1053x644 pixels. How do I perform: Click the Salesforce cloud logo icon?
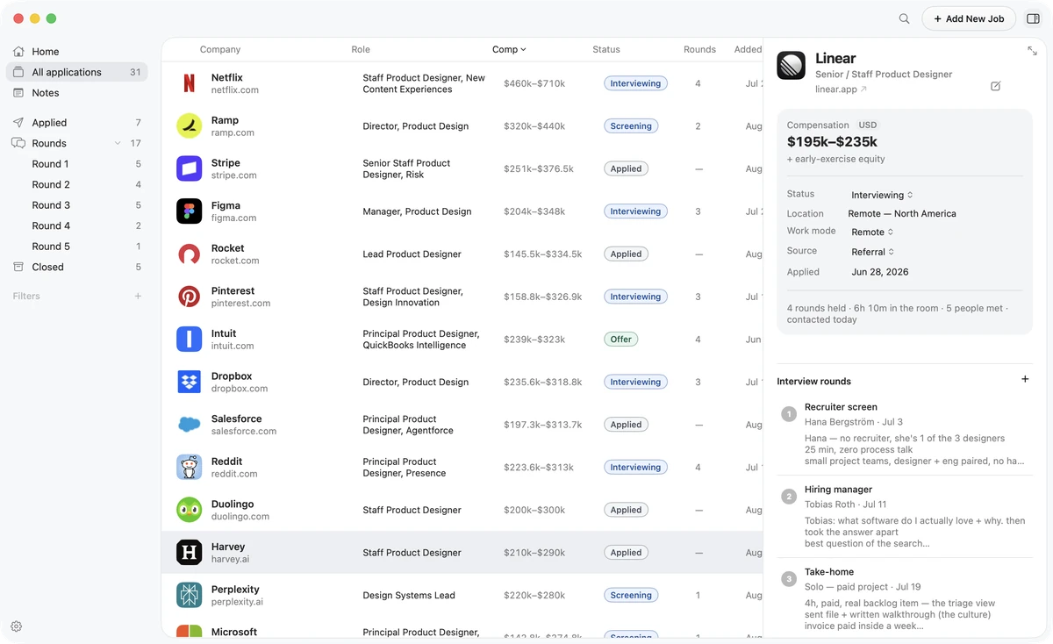pyautogui.click(x=189, y=425)
